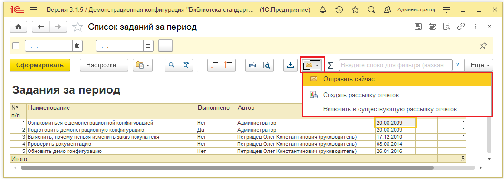Image resolution: width=504 pixels, height=179 pixels.
Task: Click the print icon in header
Action: (x=433, y=27)
